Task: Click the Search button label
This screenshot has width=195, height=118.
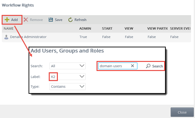Action: (157, 66)
